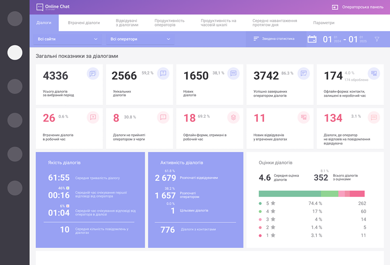The image size is (390, 265).
Task: Click the Операторська панель login icon
Action: pyautogui.click(x=335, y=7)
